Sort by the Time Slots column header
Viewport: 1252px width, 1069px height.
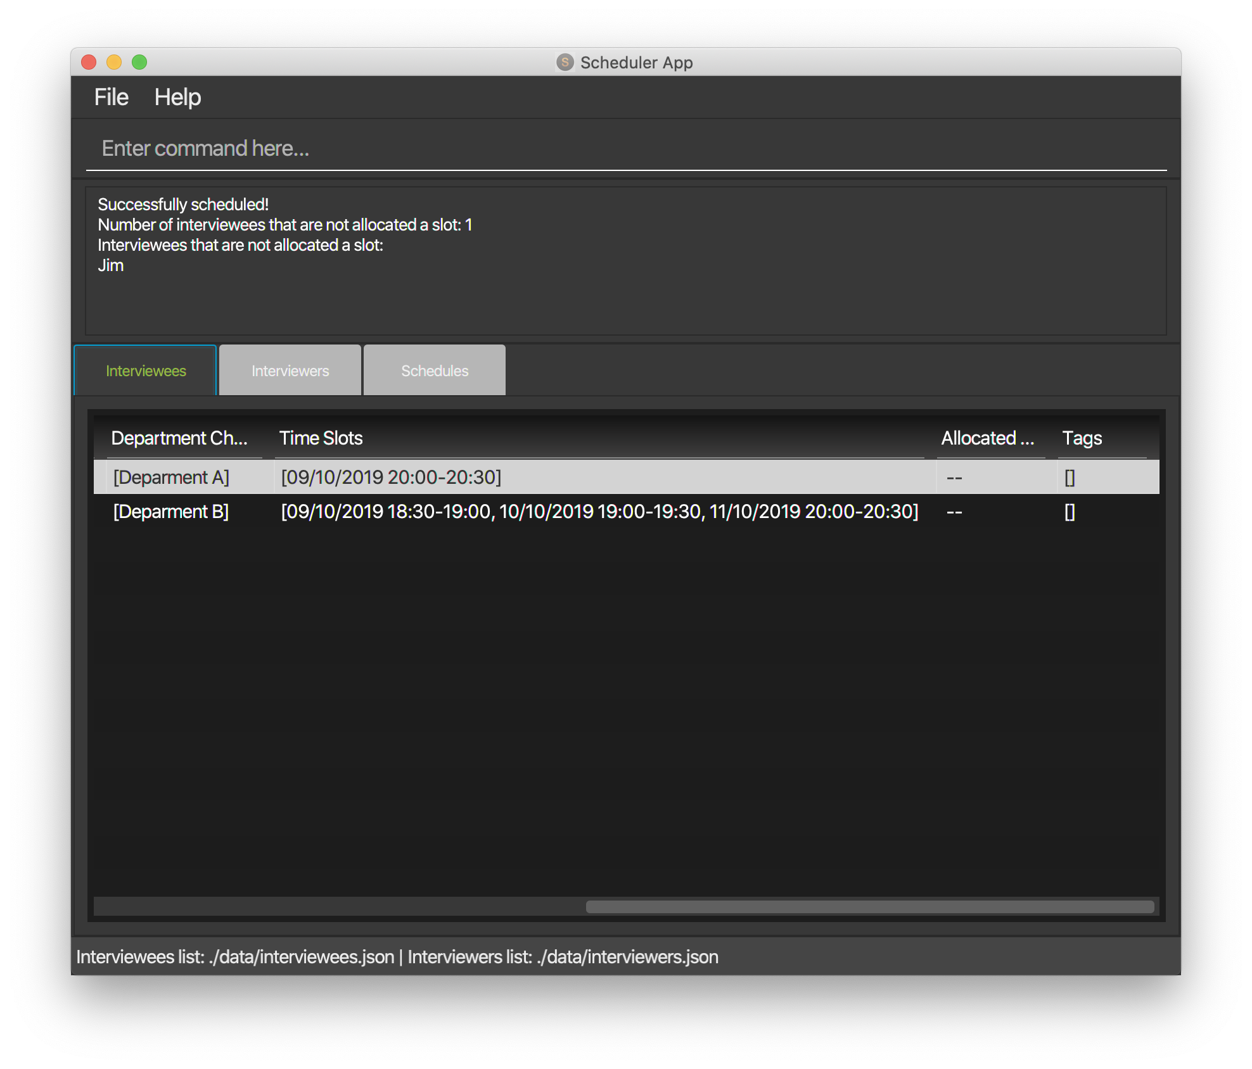[321, 438]
